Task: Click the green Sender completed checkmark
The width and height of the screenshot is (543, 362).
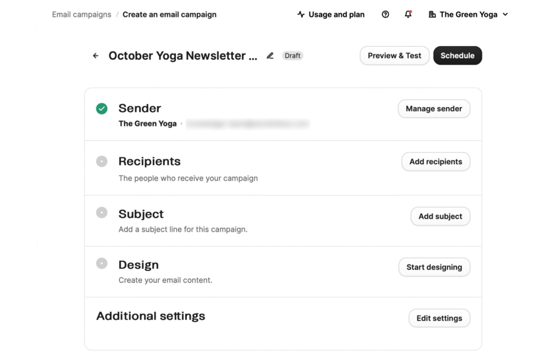Action: (102, 109)
